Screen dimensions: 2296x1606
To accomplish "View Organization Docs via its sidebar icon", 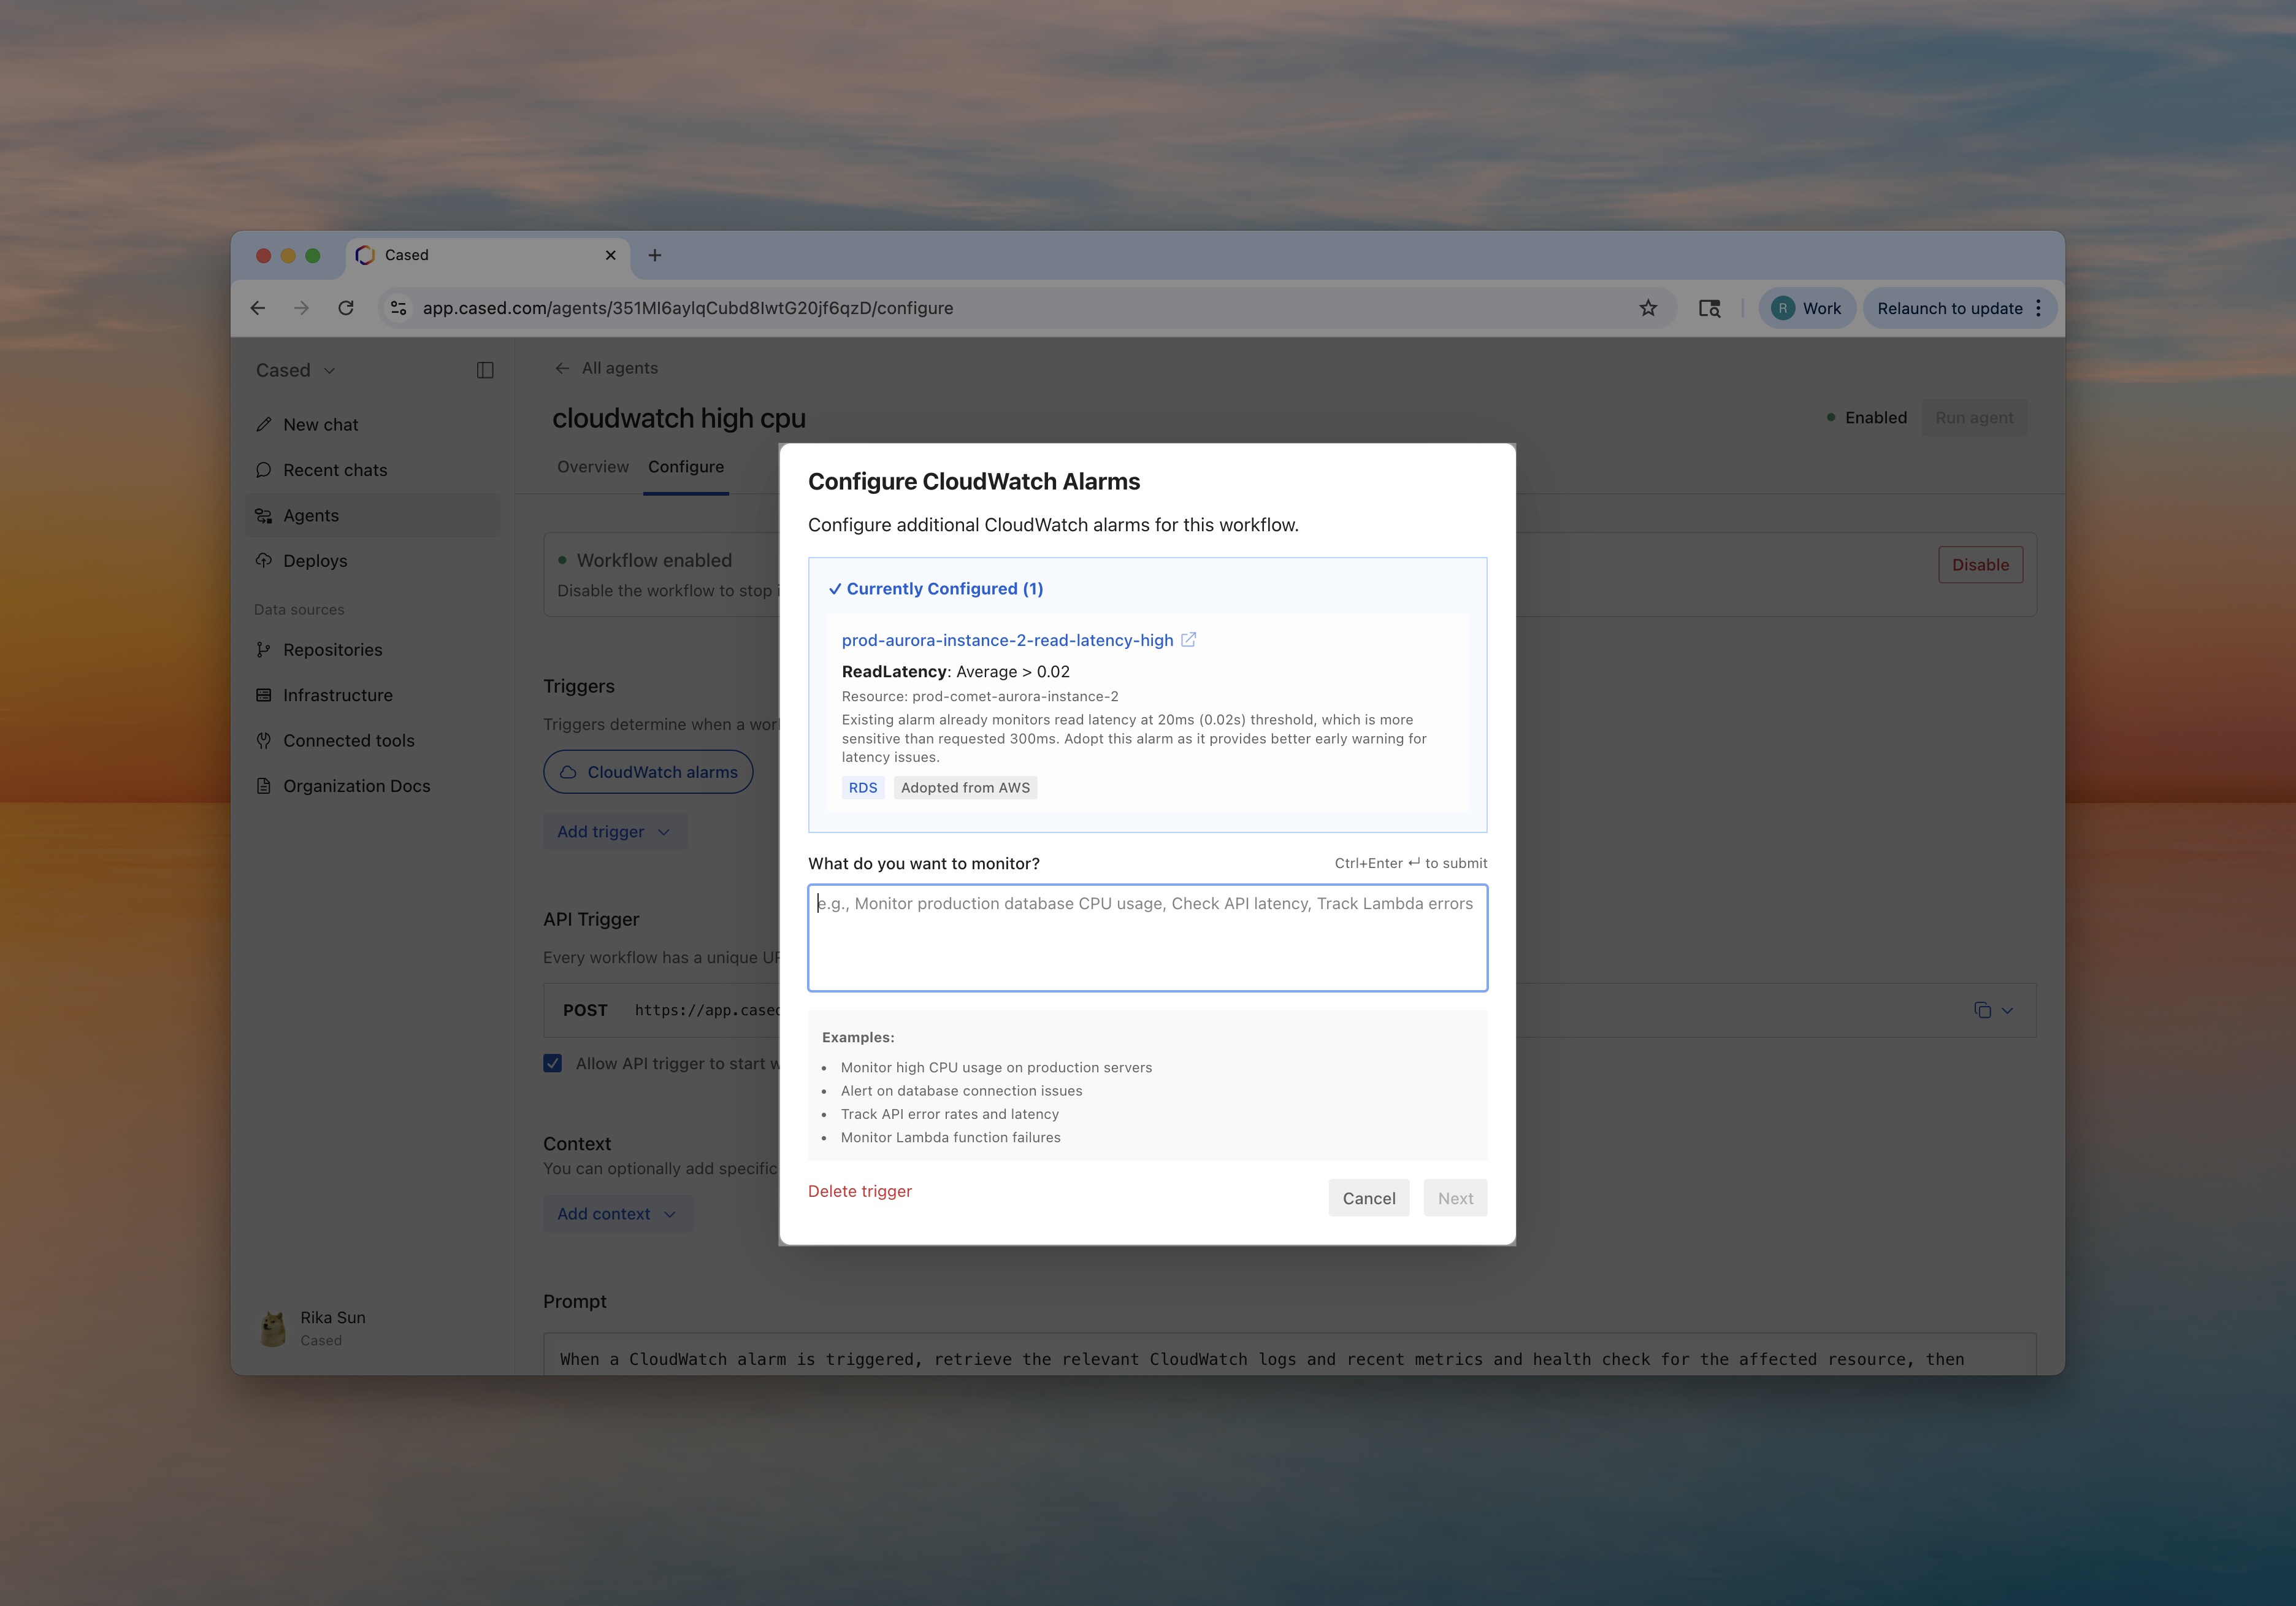I will pos(263,785).
